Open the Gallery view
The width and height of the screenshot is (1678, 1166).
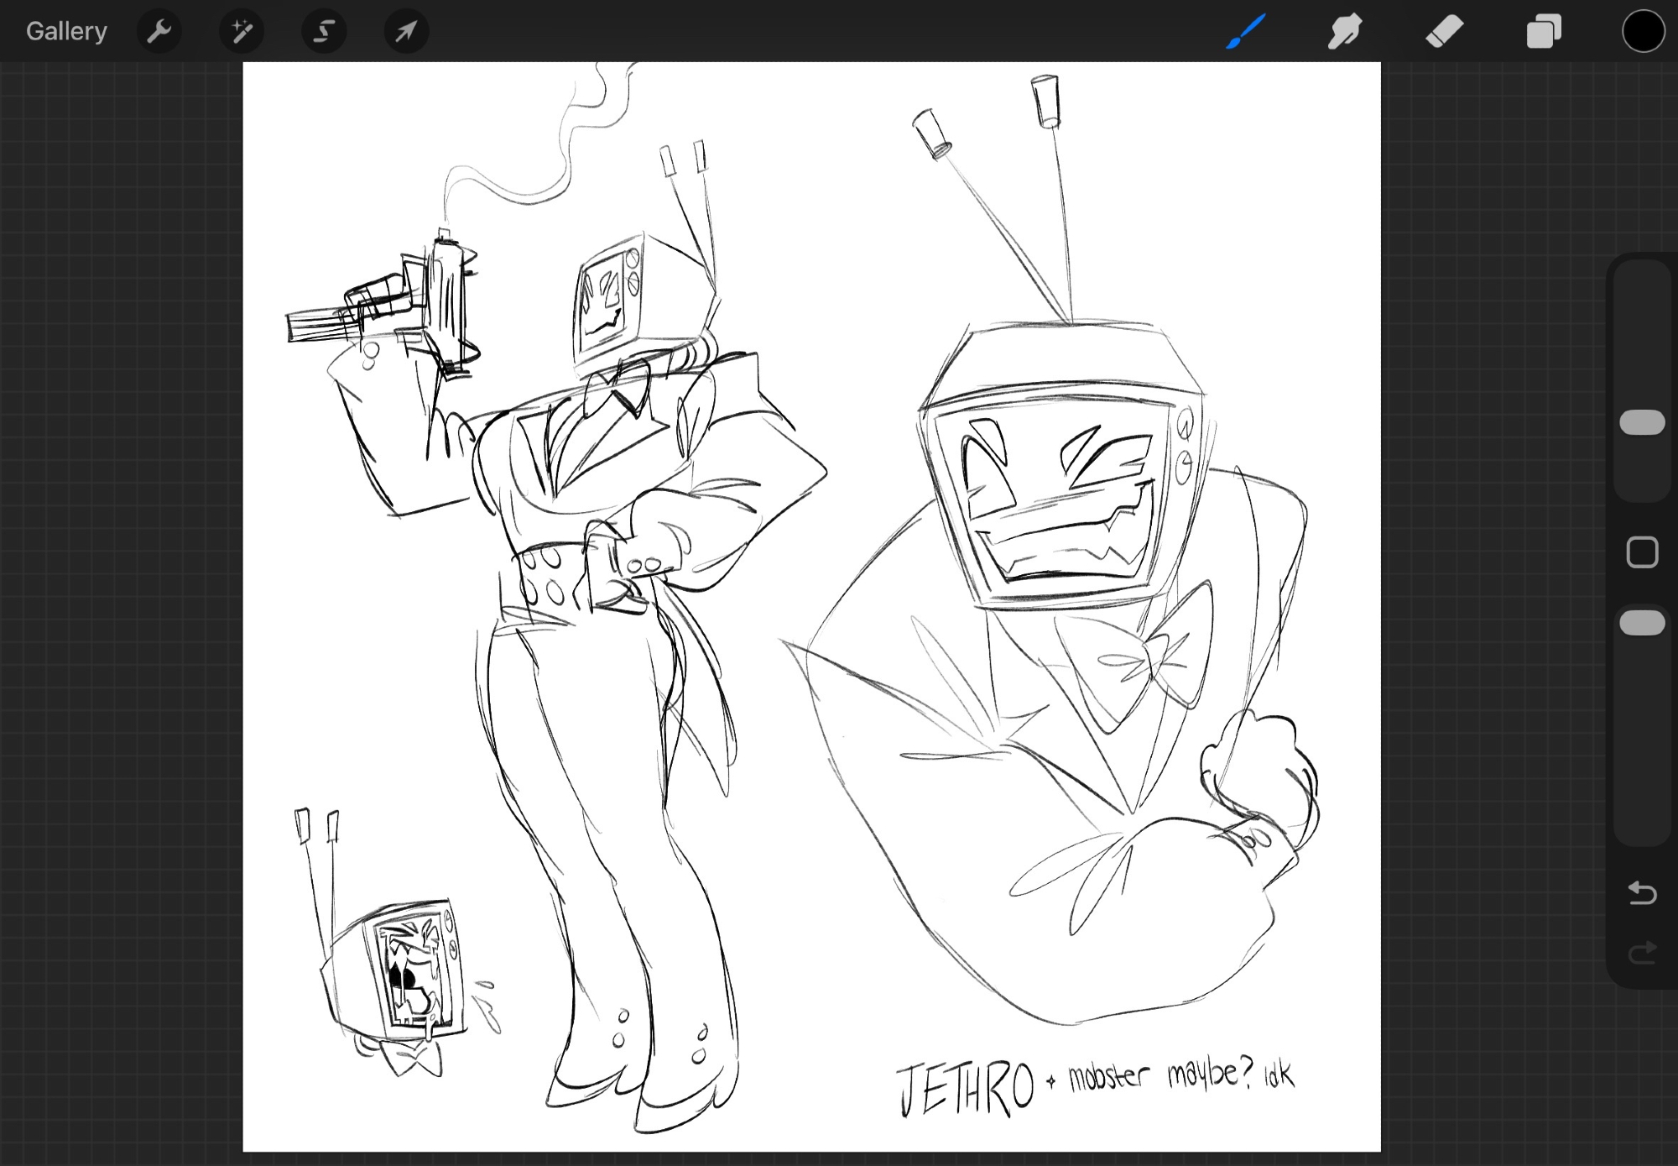click(x=66, y=31)
